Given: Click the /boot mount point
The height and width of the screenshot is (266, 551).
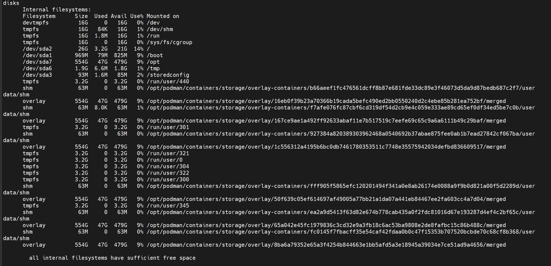Looking at the screenshot, I should point(154,55).
